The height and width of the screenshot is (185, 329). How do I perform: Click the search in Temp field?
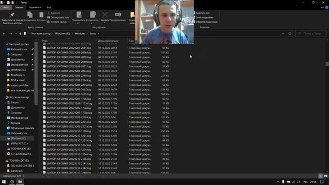pos(311,33)
